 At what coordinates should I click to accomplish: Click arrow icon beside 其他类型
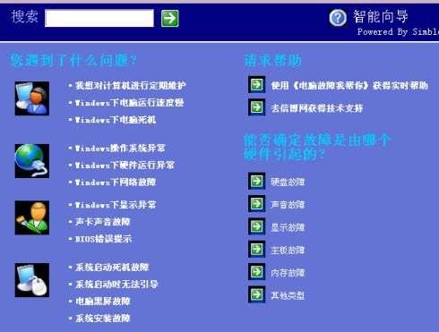point(256,294)
